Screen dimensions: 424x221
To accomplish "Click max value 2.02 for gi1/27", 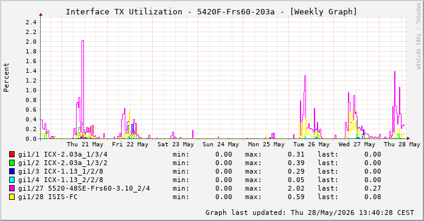I will (x=296, y=188).
